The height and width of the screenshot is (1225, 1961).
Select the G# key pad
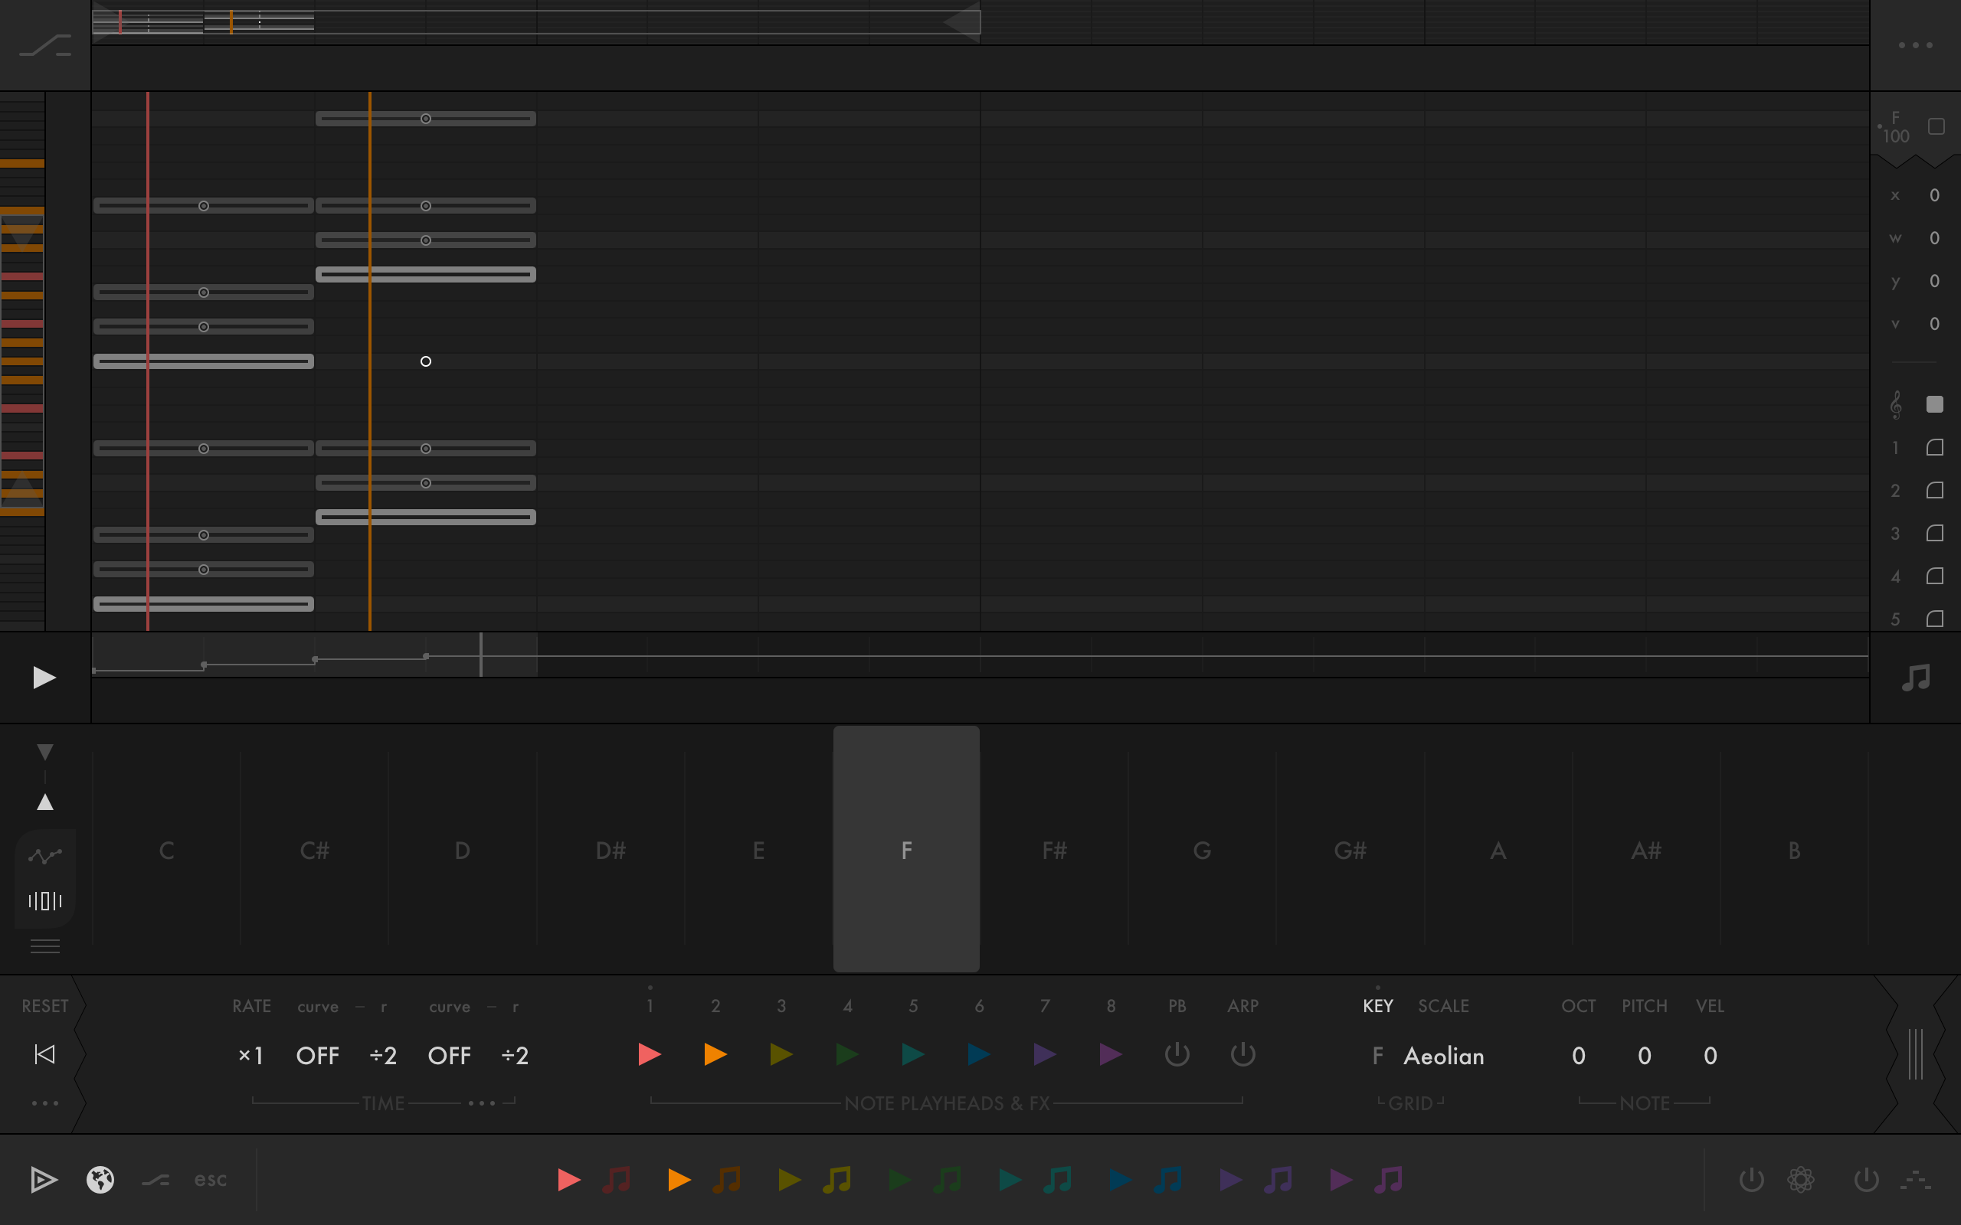[1350, 849]
